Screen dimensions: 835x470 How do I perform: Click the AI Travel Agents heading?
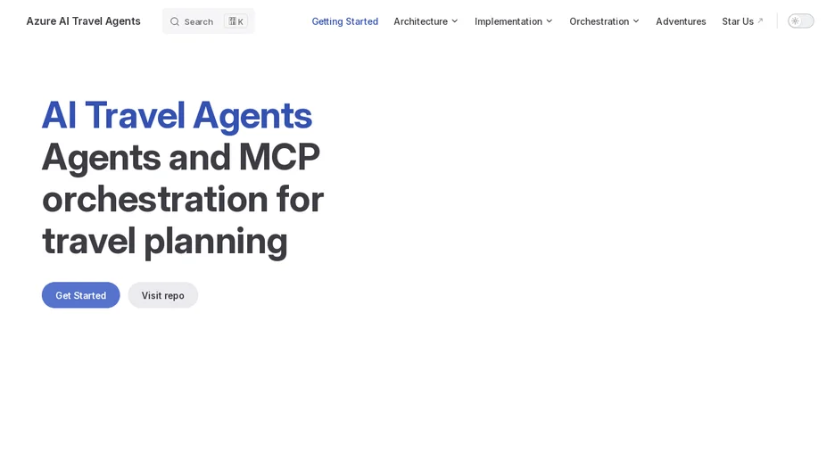(x=177, y=115)
